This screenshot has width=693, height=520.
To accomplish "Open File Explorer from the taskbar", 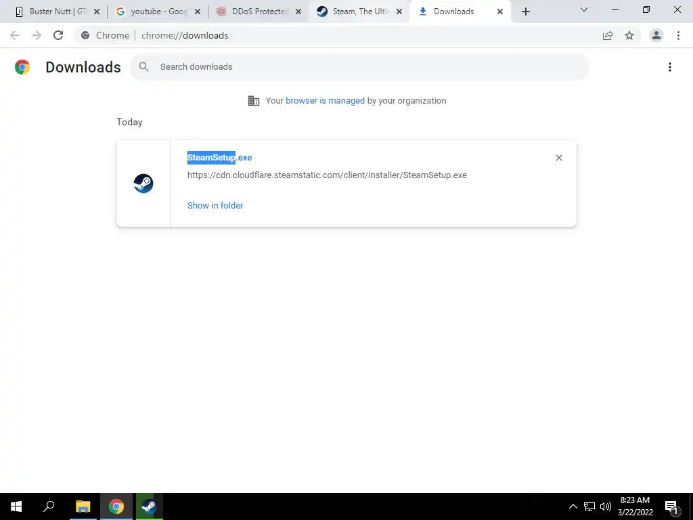I will [83, 506].
